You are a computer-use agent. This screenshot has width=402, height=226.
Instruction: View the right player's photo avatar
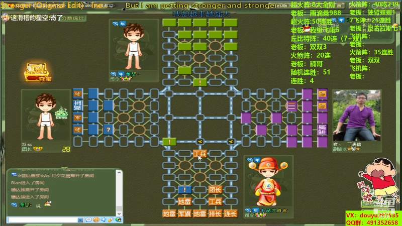pos(357,116)
